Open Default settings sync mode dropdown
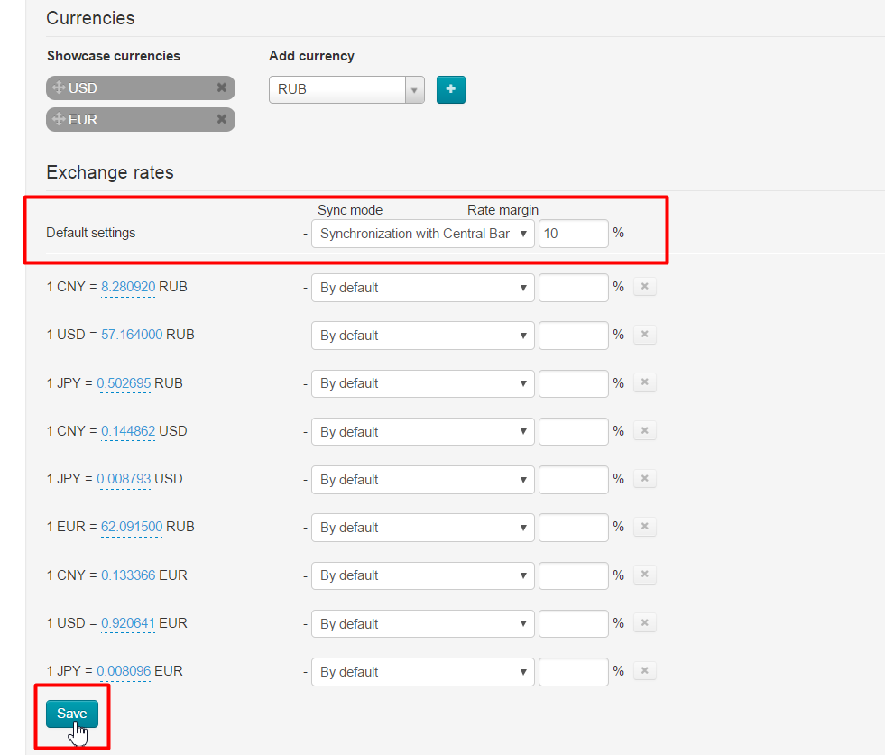885x755 pixels. point(423,234)
